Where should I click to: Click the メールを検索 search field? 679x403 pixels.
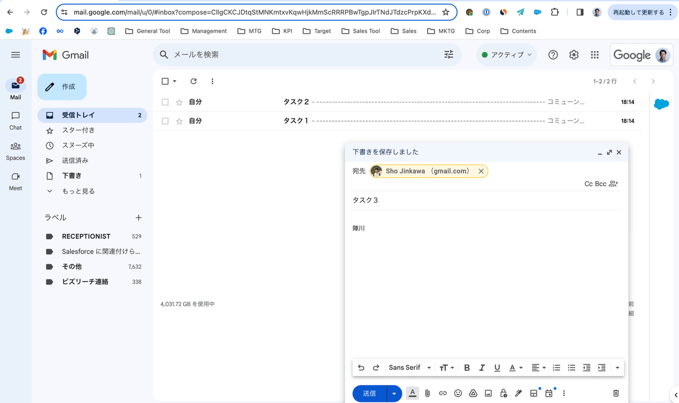click(307, 55)
